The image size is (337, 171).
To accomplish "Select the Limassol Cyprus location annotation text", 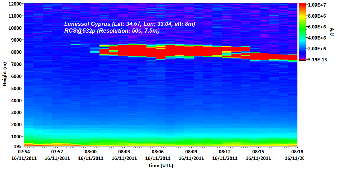I will pos(130,24).
